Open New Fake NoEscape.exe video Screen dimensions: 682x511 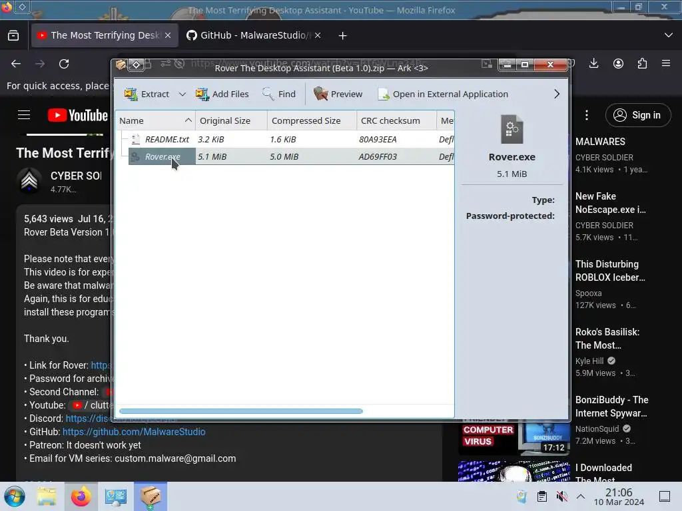(610, 203)
